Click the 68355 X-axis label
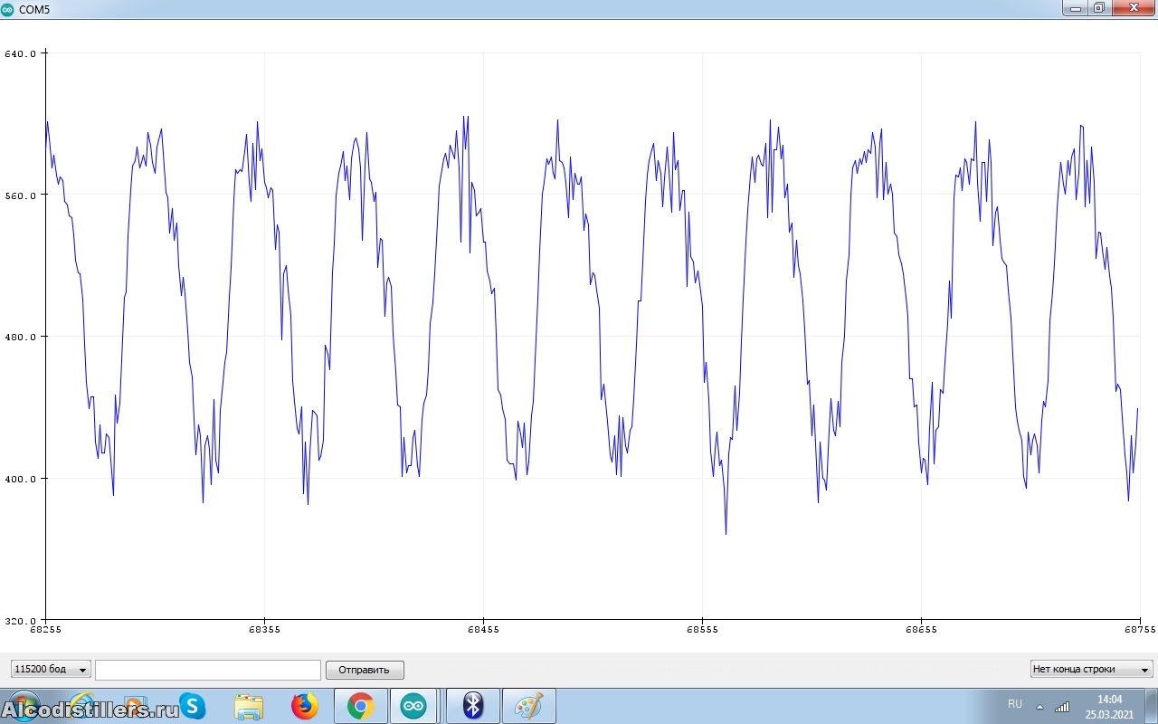This screenshot has width=1158, height=724. click(x=264, y=628)
